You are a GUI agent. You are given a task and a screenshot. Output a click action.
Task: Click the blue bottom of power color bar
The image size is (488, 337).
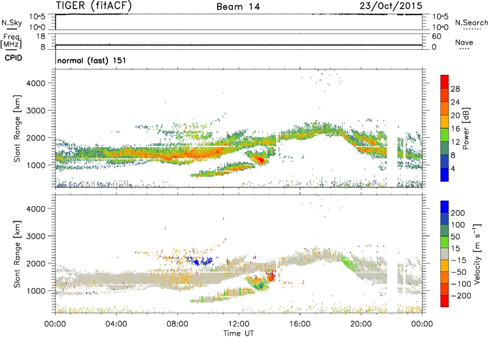(445, 175)
